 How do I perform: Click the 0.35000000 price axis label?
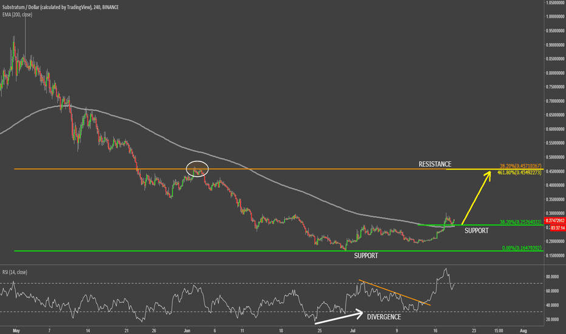555,200
